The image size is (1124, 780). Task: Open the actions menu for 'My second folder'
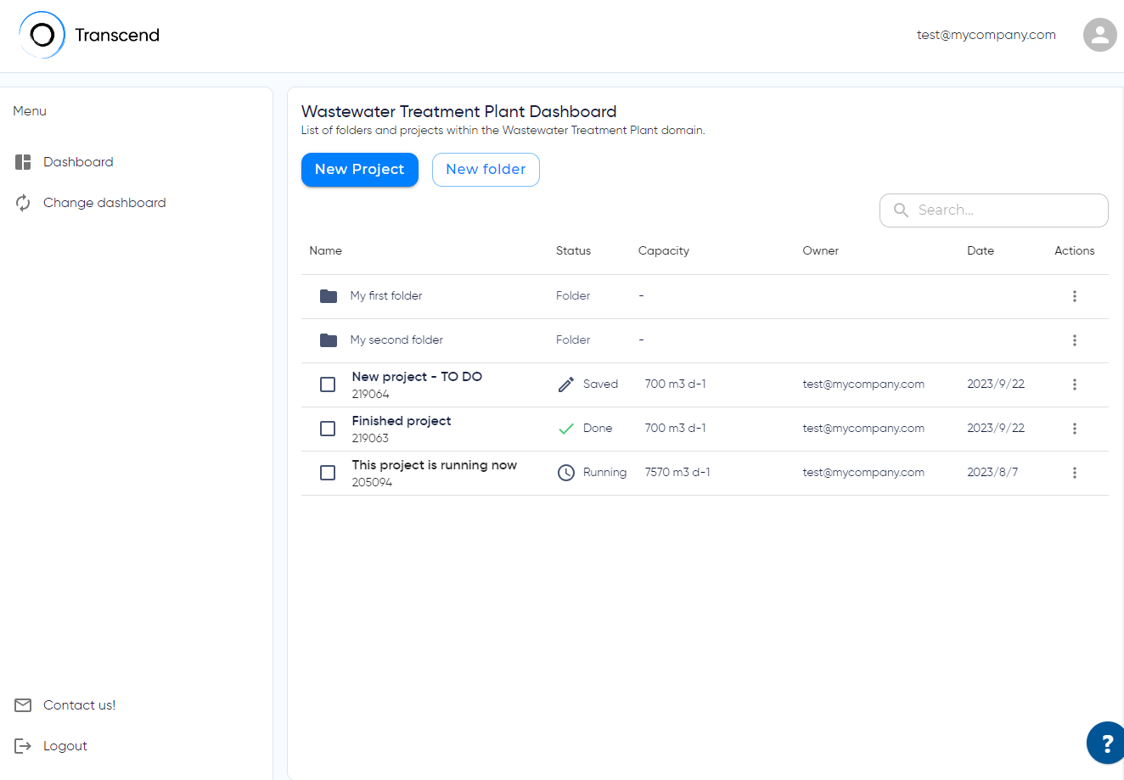pyautogui.click(x=1075, y=339)
